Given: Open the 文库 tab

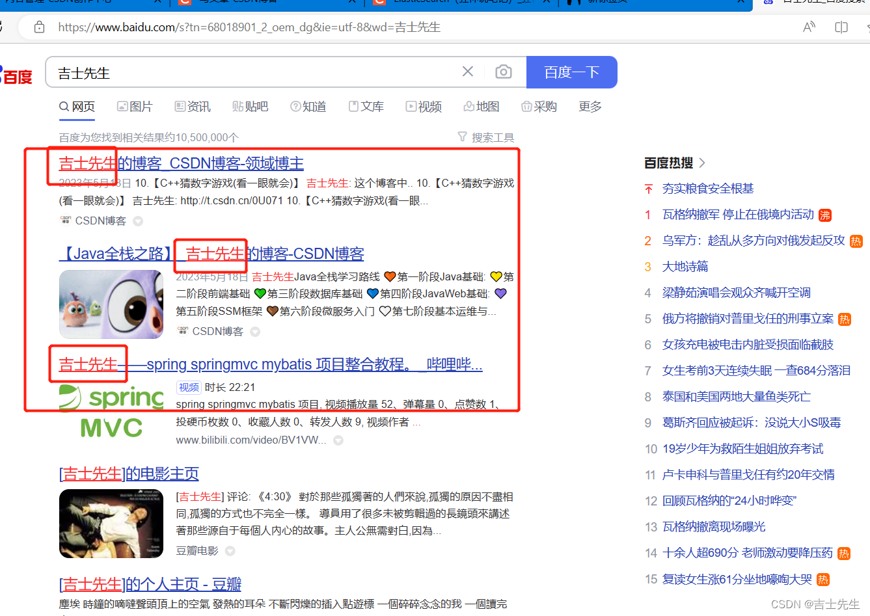Looking at the screenshot, I should tap(366, 107).
